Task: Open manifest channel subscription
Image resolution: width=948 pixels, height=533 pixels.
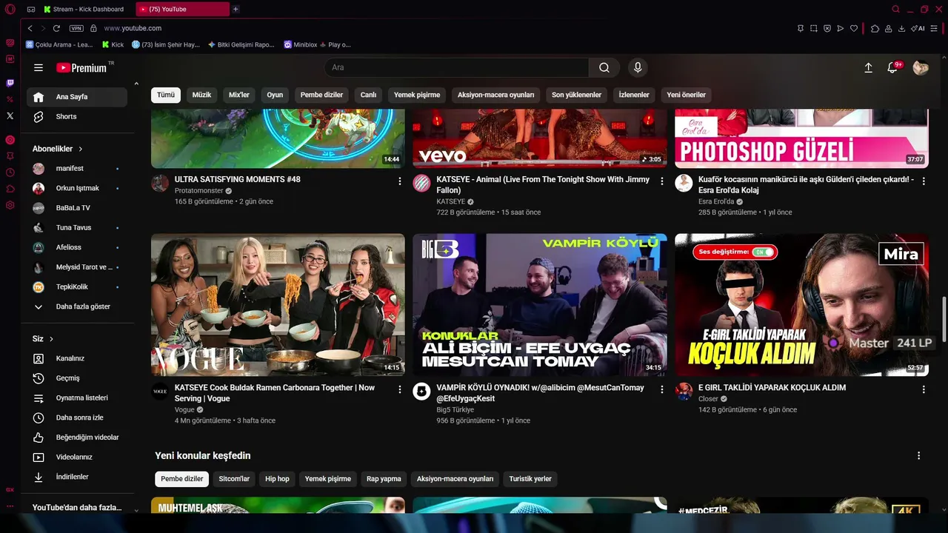Action: click(x=77, y=169)
